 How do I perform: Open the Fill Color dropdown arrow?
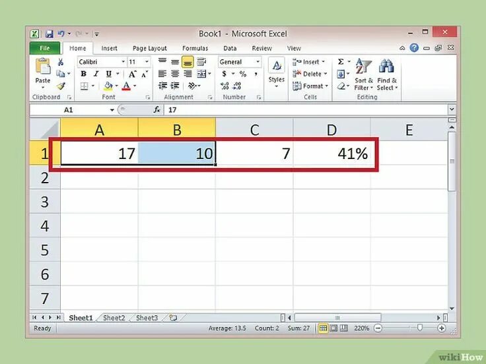tap(116, 86)
